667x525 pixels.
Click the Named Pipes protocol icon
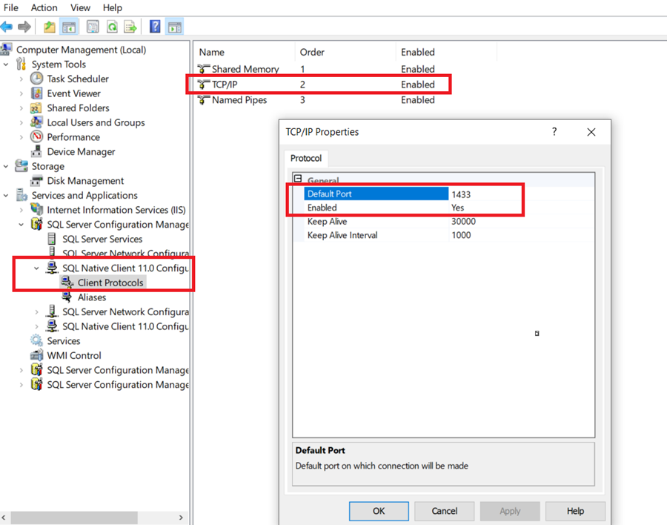pyautogui.click(x=204, y=99)
